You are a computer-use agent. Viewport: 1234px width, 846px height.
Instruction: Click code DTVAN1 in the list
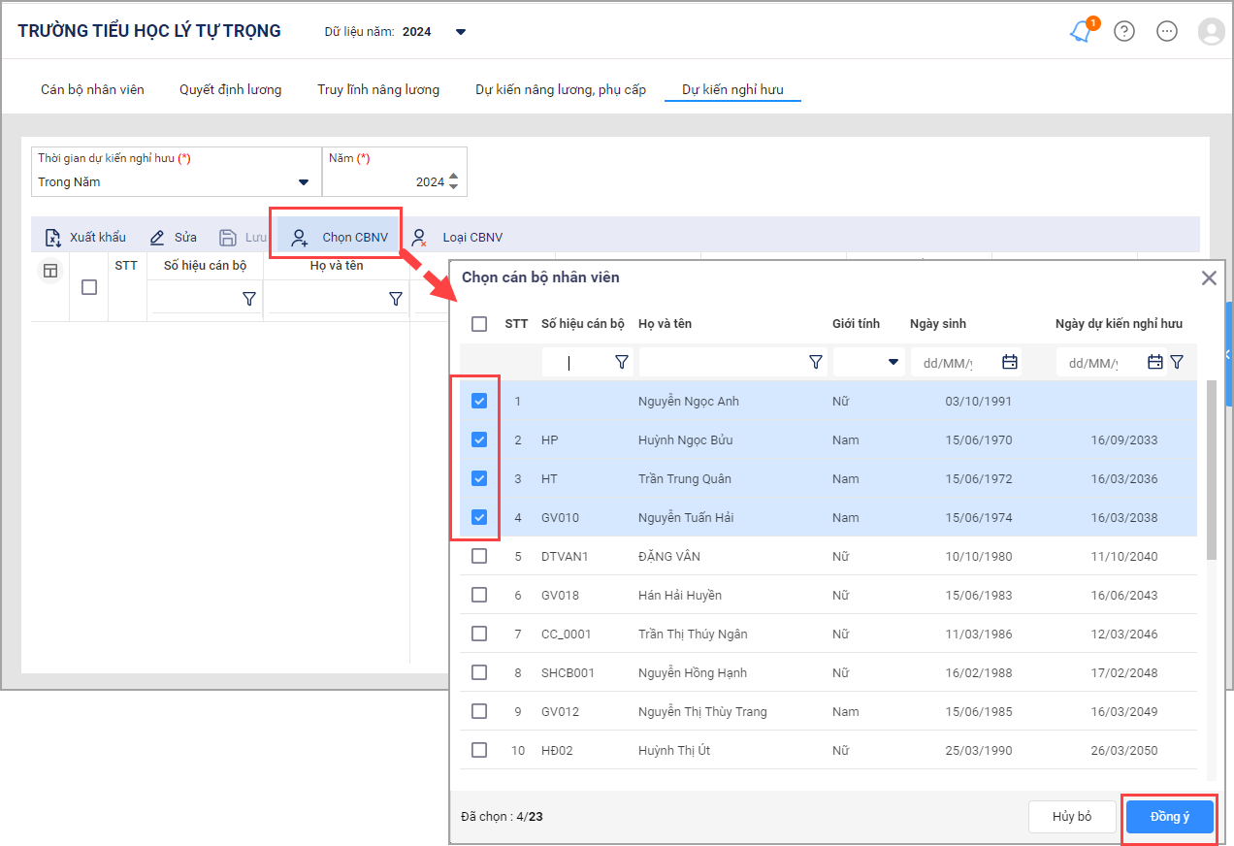point(566,556)
